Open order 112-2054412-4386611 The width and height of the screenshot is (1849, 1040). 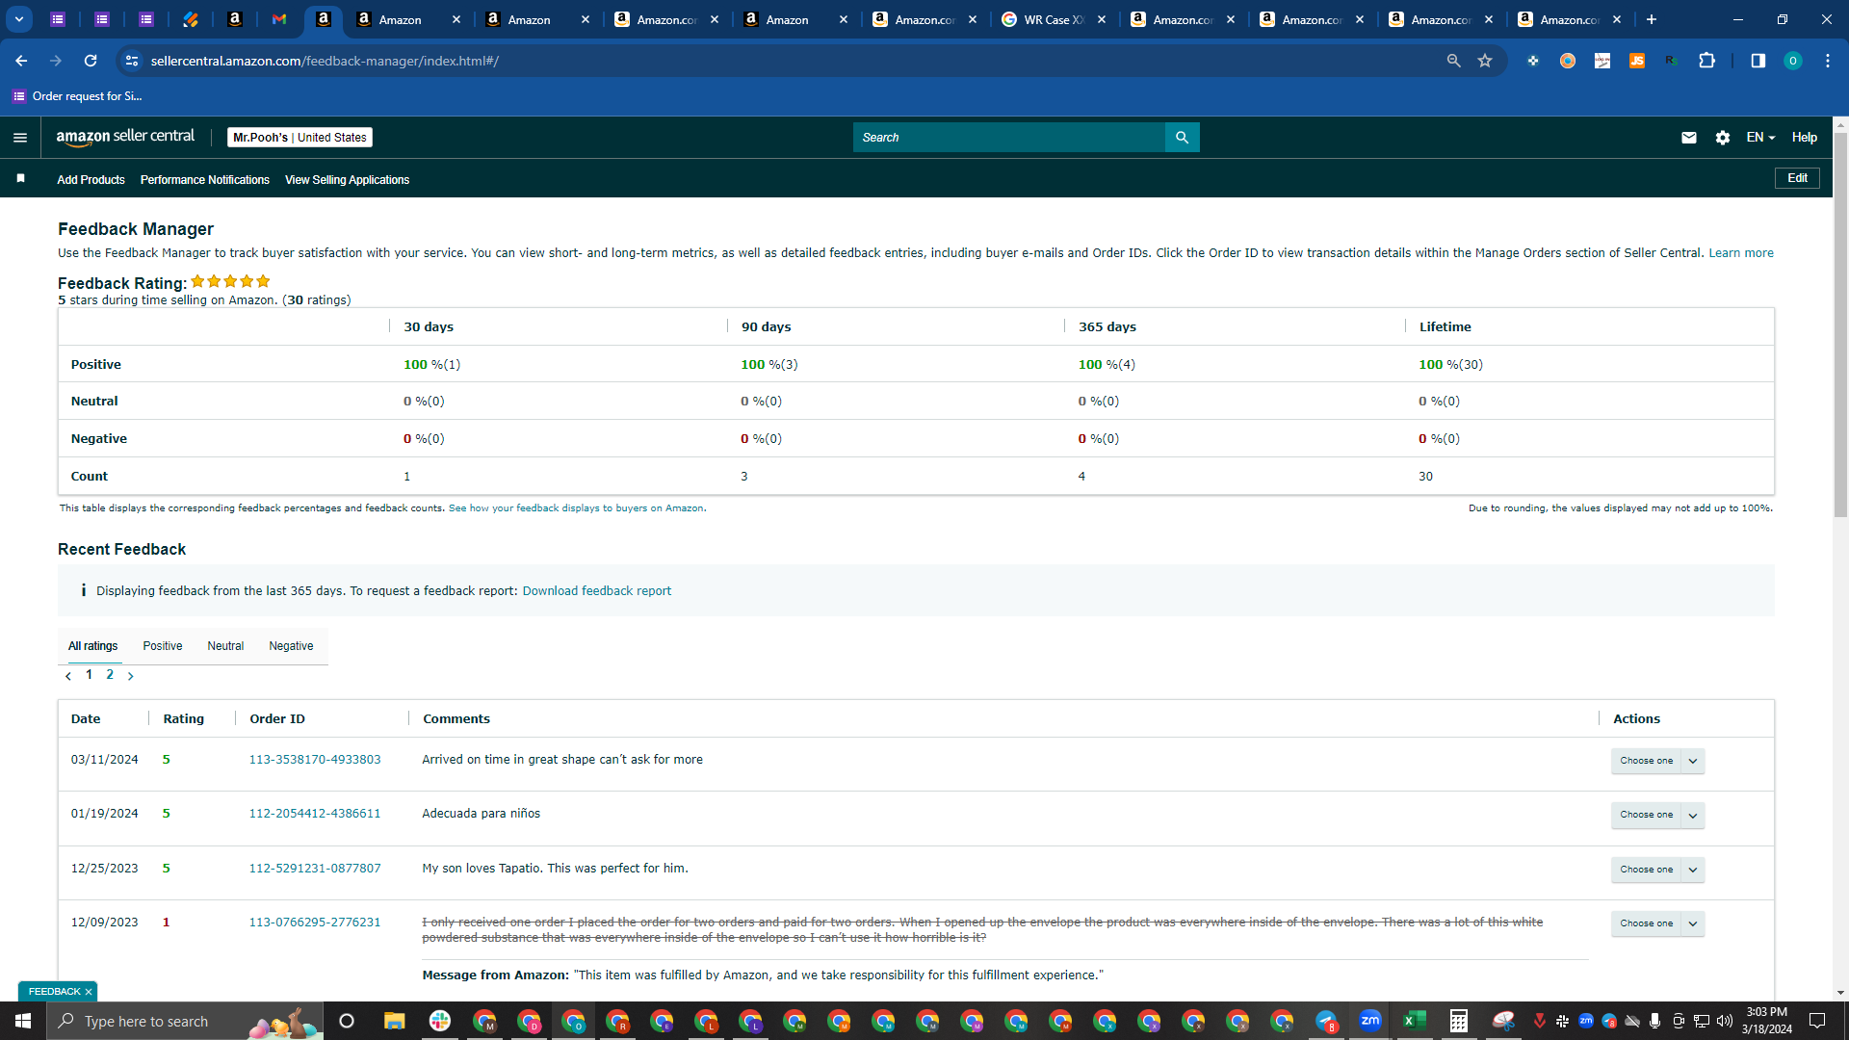315,814
